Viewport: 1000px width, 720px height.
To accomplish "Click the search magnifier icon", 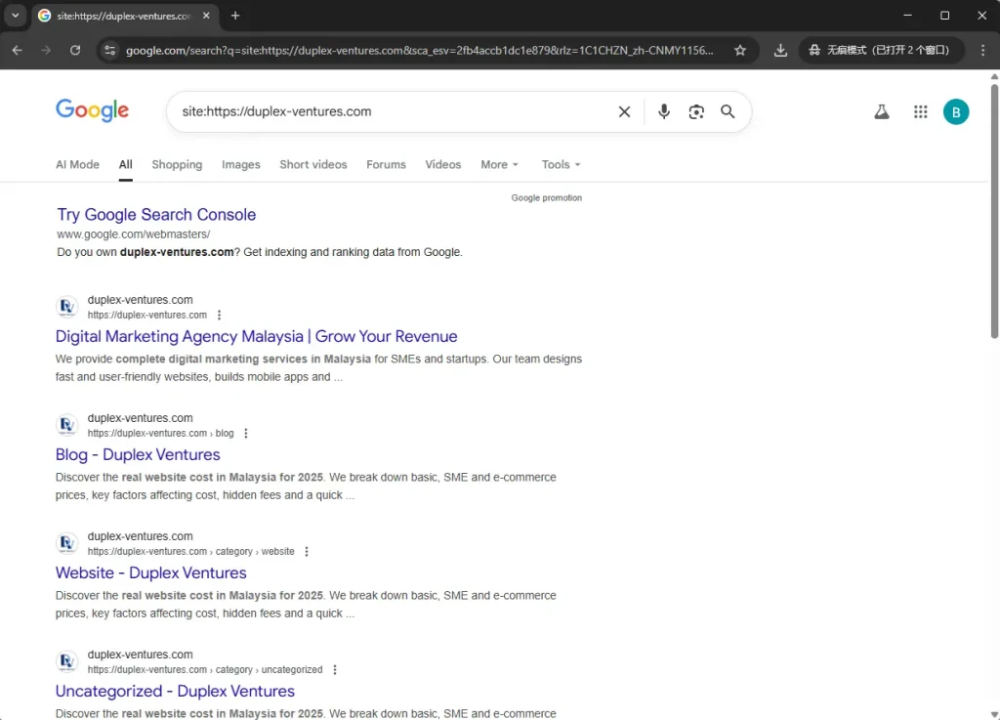I will [x=728, y=111].
